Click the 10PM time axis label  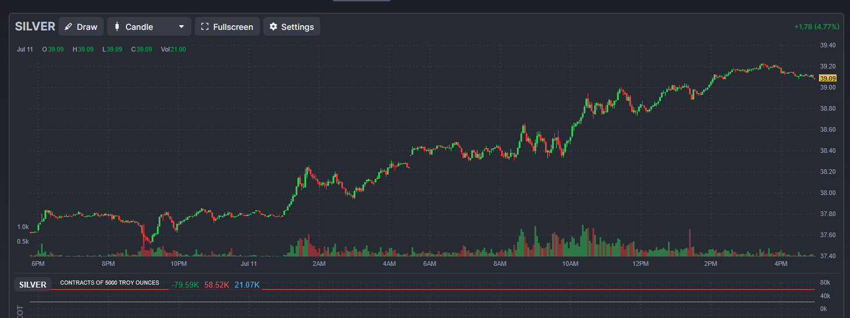point(179,265)
